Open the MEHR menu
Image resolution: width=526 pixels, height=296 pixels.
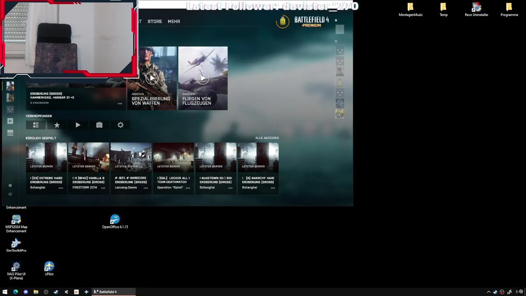(174, 21)
